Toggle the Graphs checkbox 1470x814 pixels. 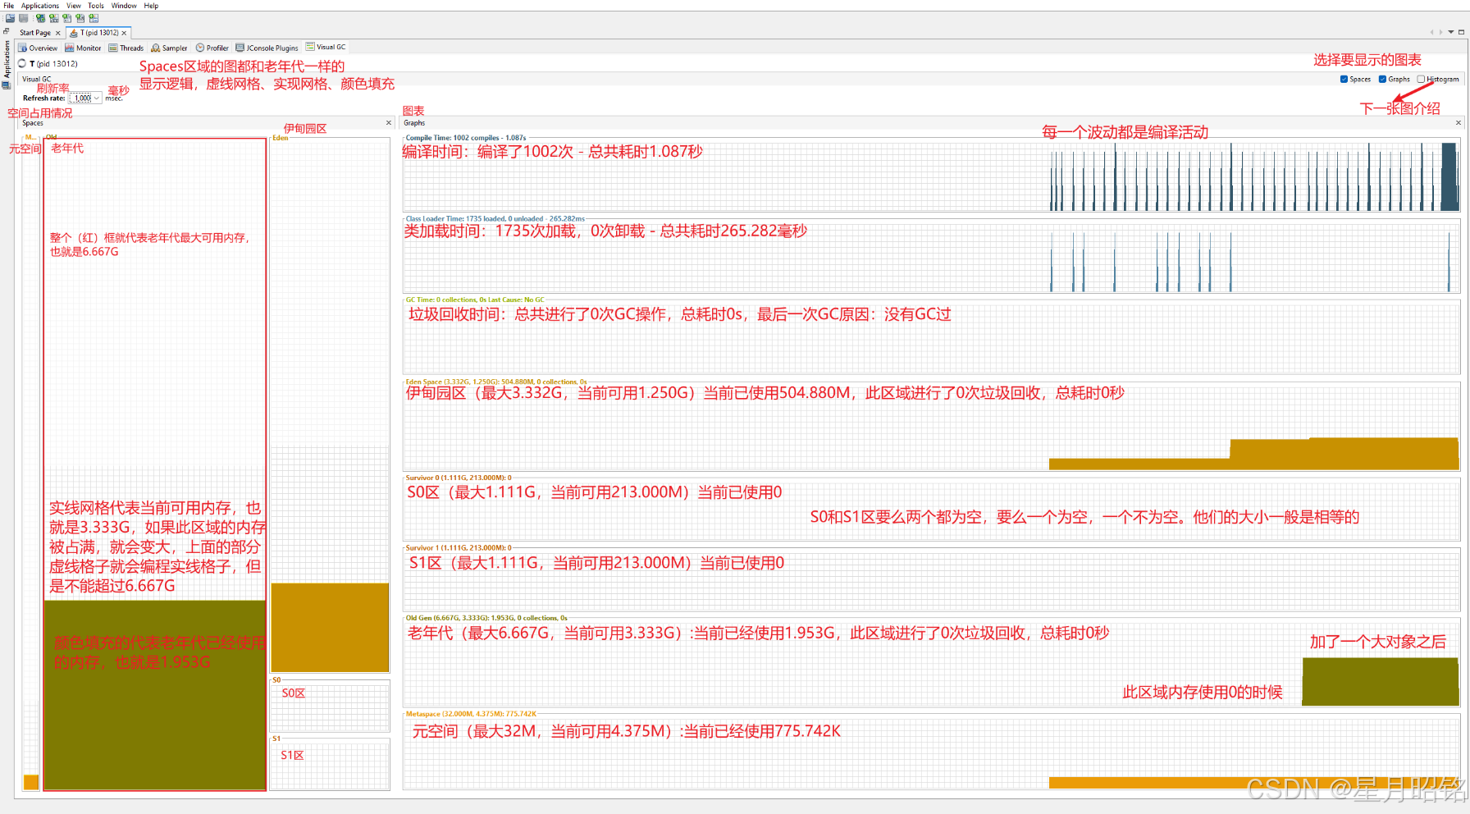[x=1382, y=79]
